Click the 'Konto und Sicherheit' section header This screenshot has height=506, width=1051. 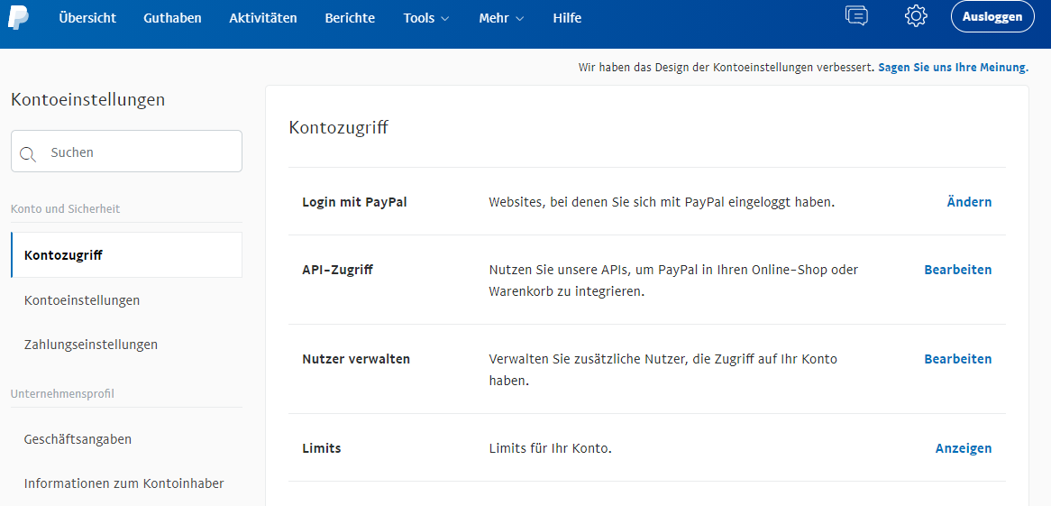pos(66,208)
